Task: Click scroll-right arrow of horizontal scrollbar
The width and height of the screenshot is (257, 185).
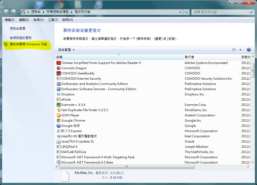Action: pos(248,167)
